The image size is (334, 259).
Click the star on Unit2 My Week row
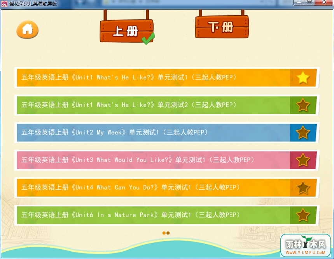pos(303,133)
